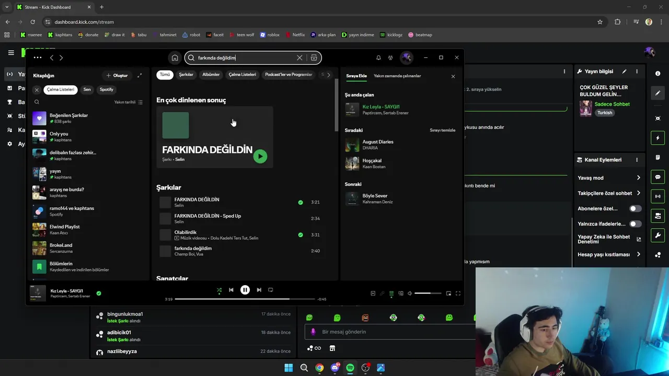Go forward in Spotify navigation

(x=61, y=58)
